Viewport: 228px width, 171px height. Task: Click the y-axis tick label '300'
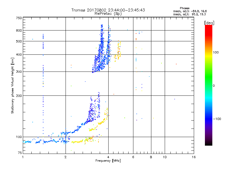pyautogui.click(x=19, y=72)
